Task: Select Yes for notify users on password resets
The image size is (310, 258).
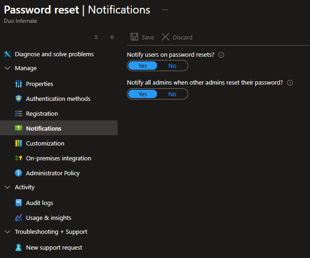Action: coord(143,66)
